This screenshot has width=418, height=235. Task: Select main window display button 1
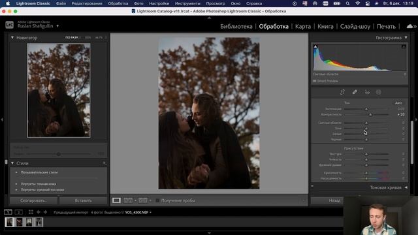click(8, 212)
